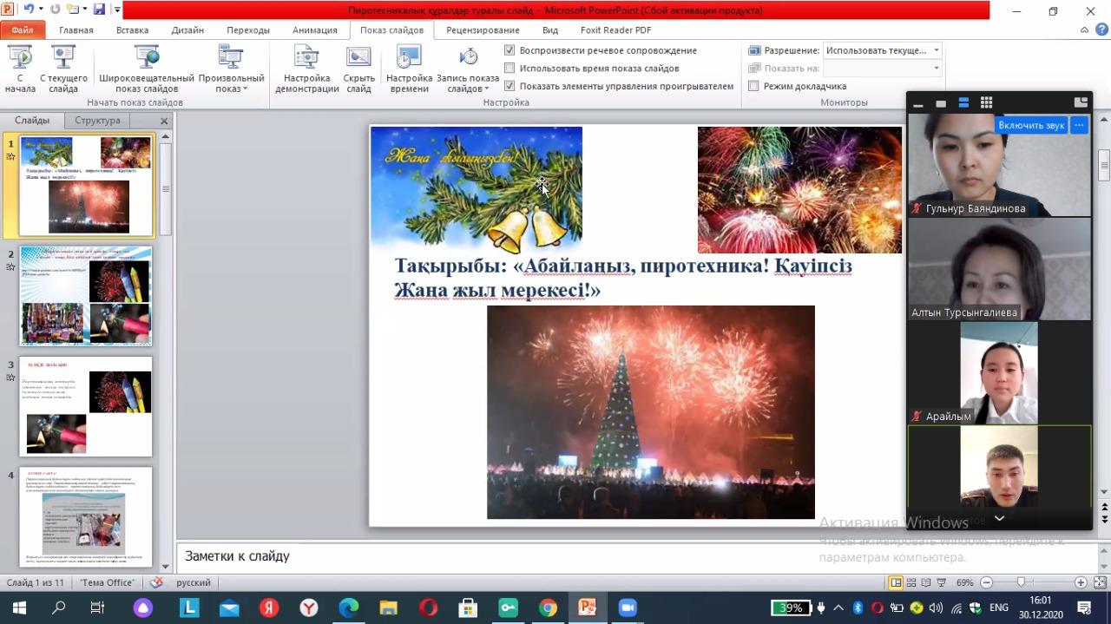Open PowerPoint from Windows taskbar
The image size is (1111, 624).
click(588, 608)
